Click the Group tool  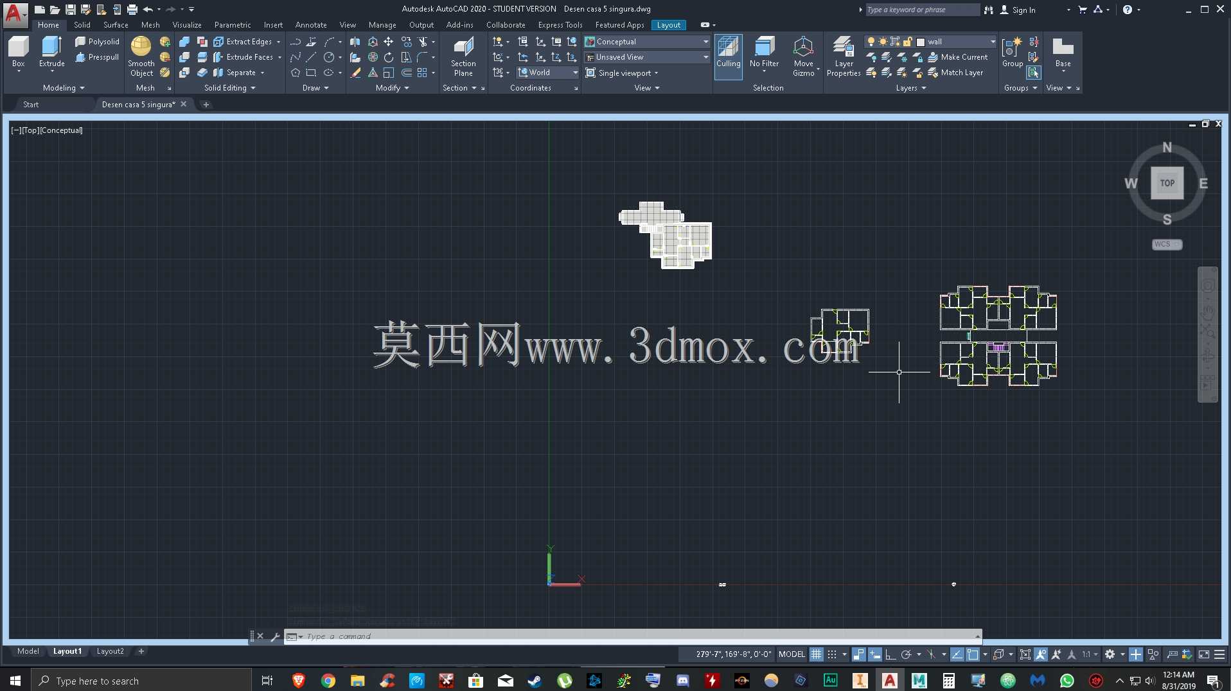[x=1013, y=53]
